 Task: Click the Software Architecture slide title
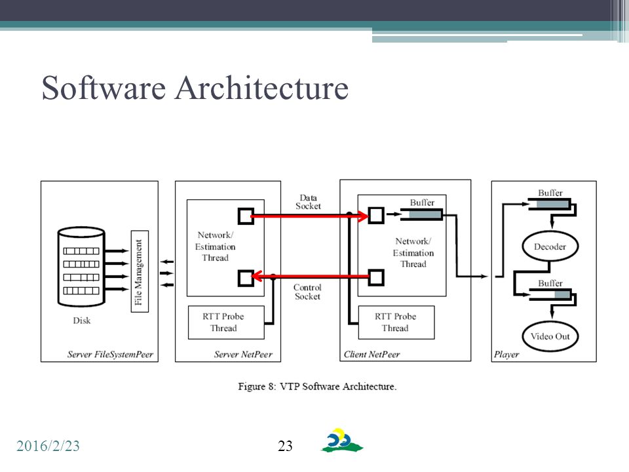pyautogui.click(x=195, y=88)
